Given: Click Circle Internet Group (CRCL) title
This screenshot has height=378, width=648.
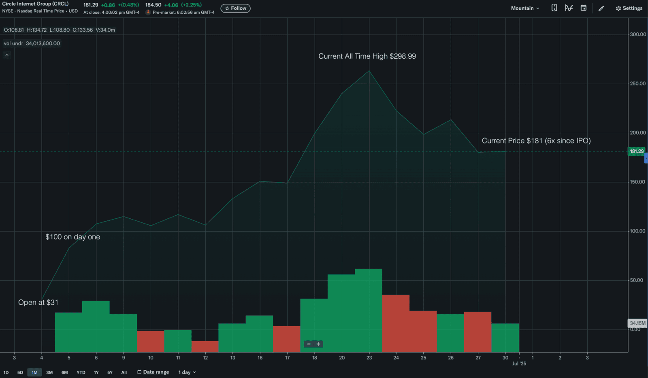Looking at the screenshot, I should coord(35,4).
